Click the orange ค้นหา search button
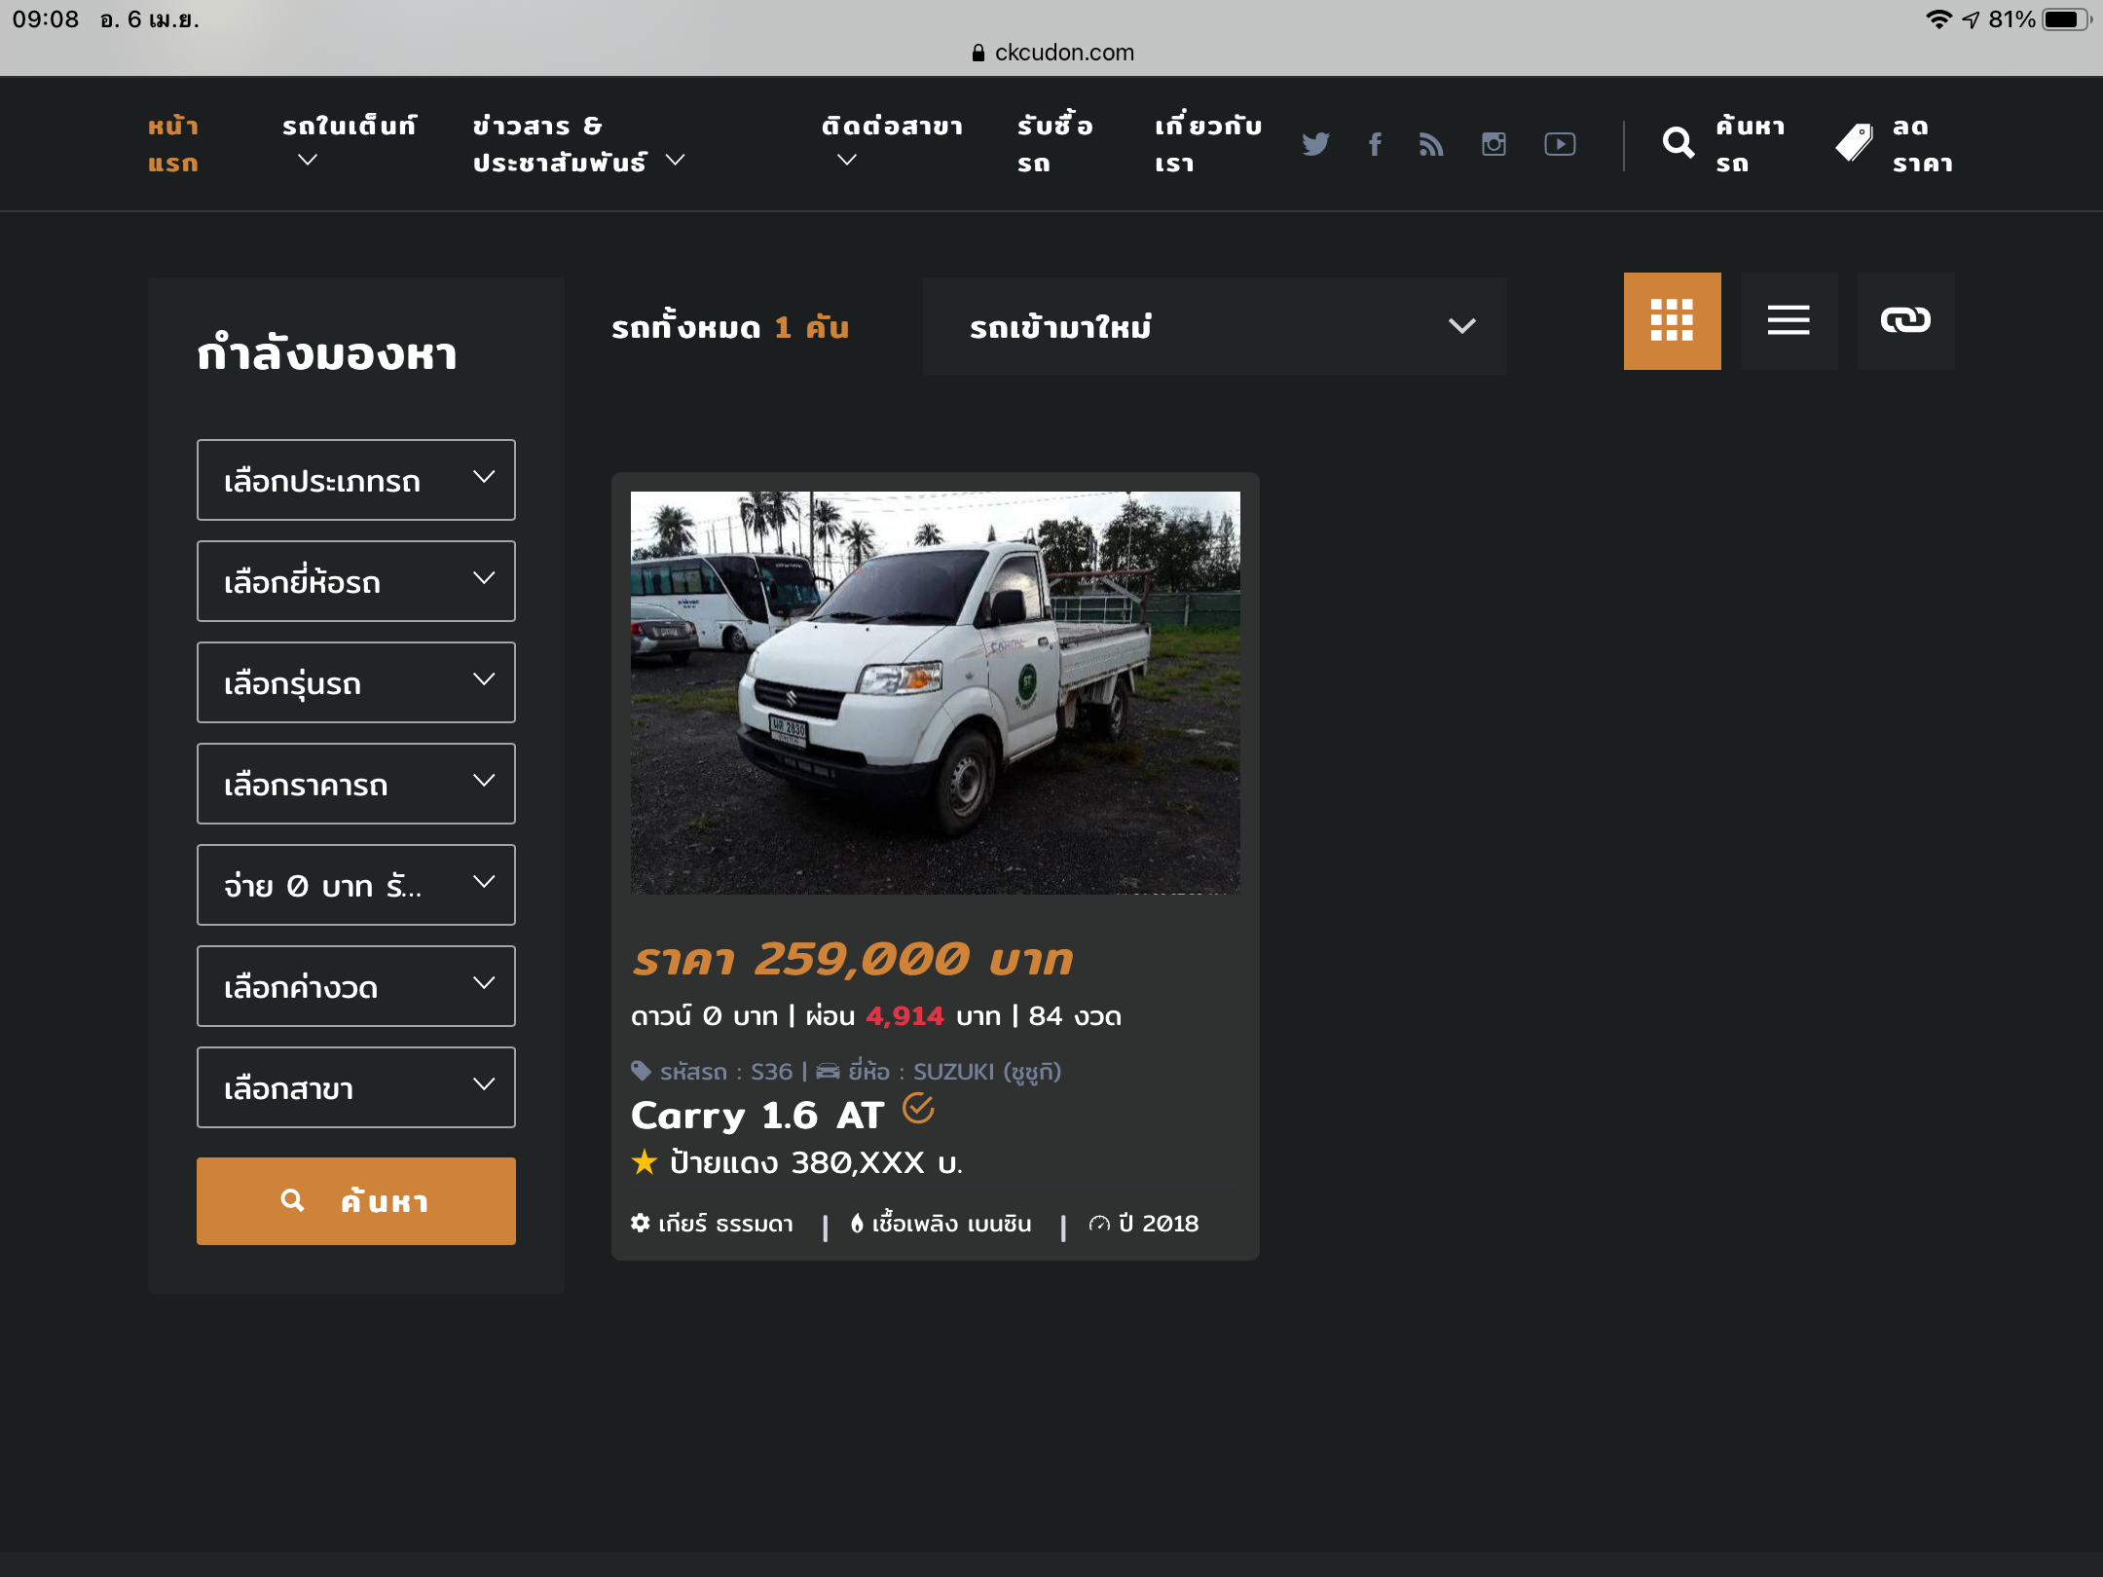Screen dimensions: 2103x1577 pyautogui.click(x=355, y=1200)
